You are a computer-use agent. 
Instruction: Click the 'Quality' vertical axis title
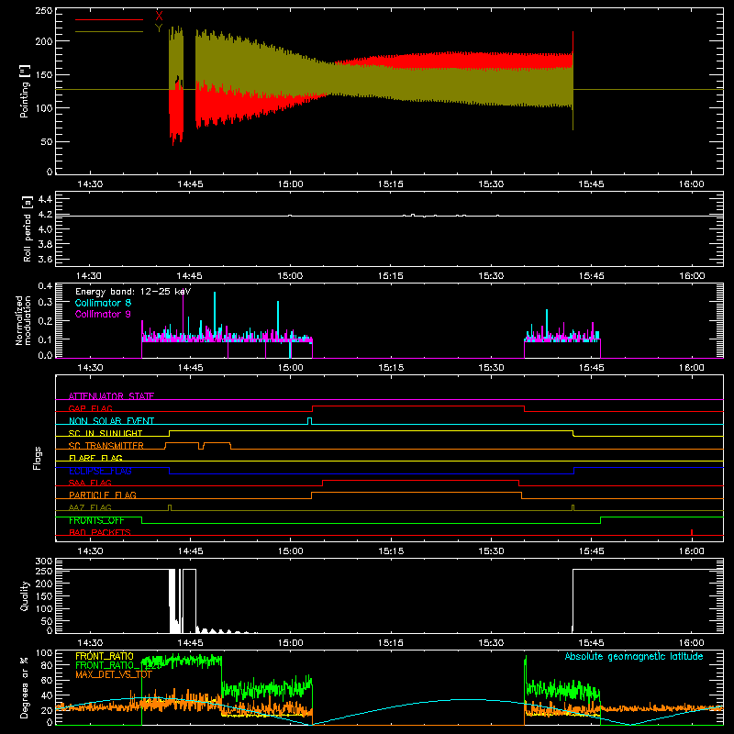pos(25,595)
